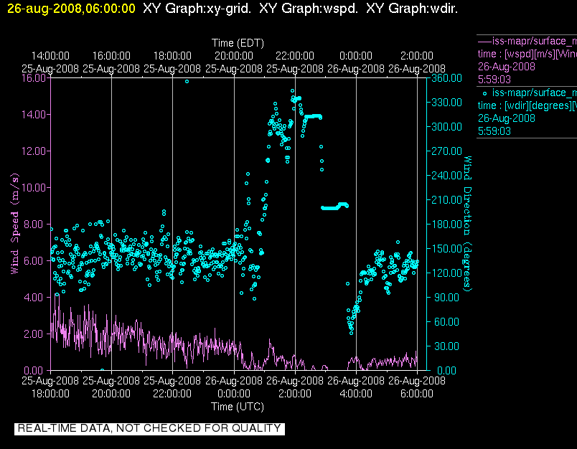Click the 20:00:00 tick label on UTC axis

coord(111,394)
